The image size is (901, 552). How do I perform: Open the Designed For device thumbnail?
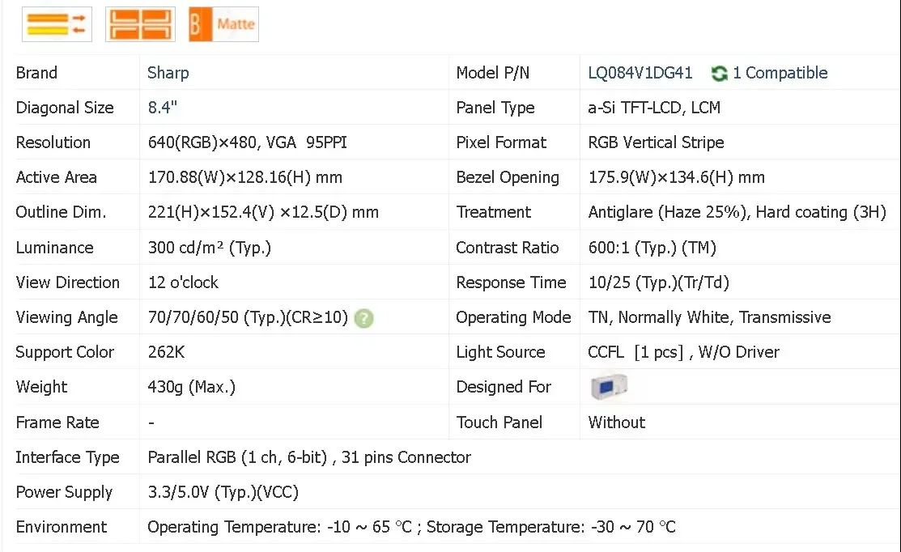[609, 387]
